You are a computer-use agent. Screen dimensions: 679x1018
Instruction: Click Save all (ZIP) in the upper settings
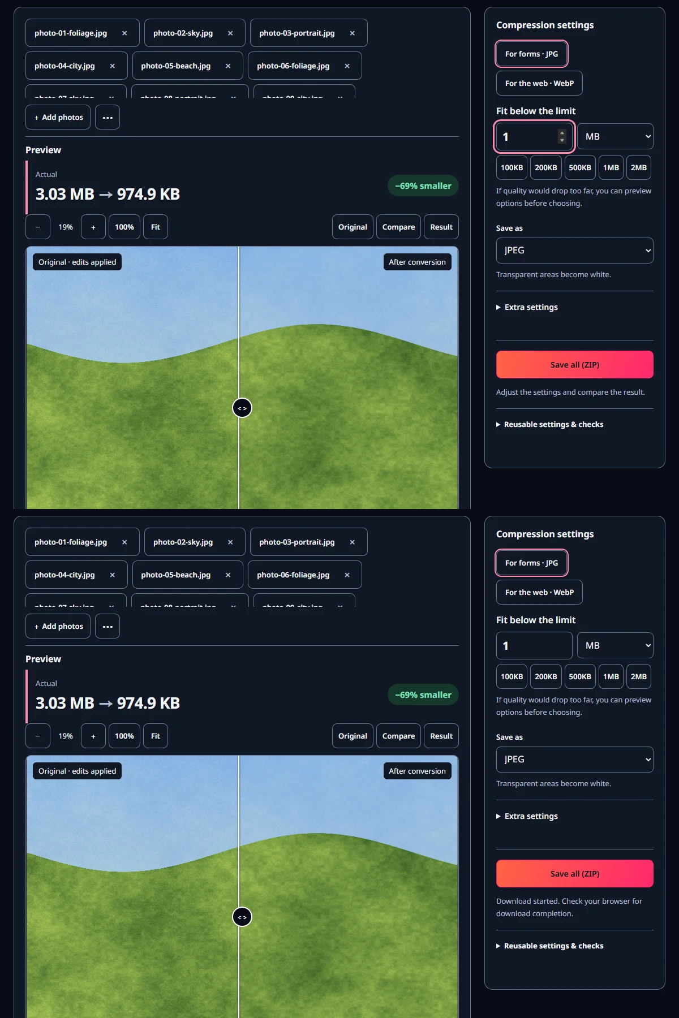[x=575, y=365]
